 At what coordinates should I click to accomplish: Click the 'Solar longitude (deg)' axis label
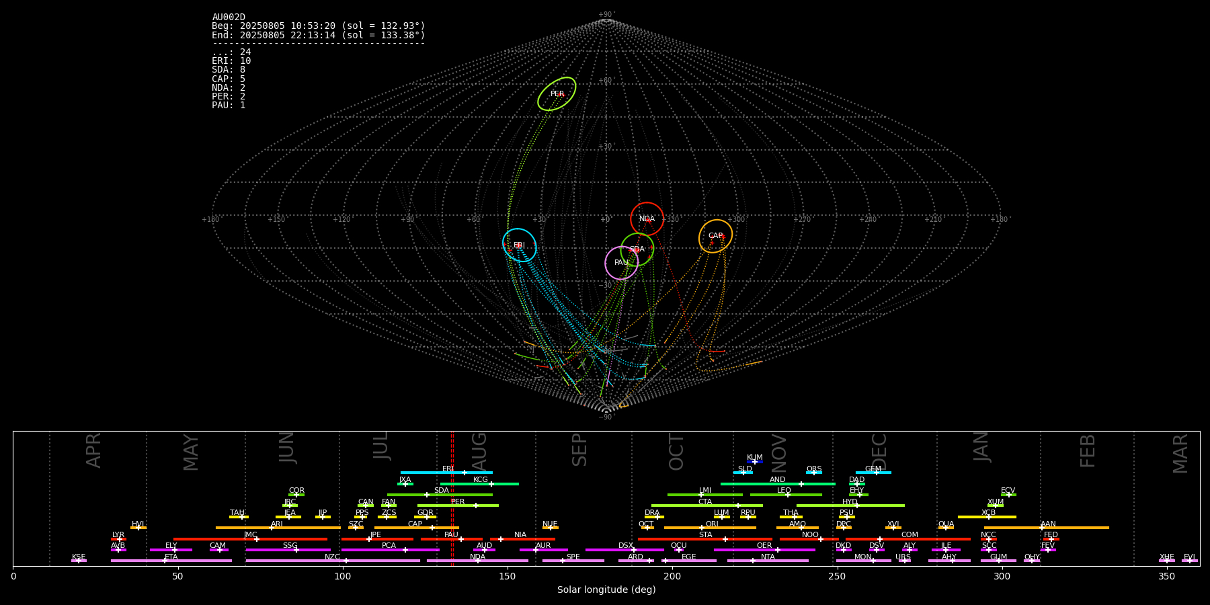[606, 590]
